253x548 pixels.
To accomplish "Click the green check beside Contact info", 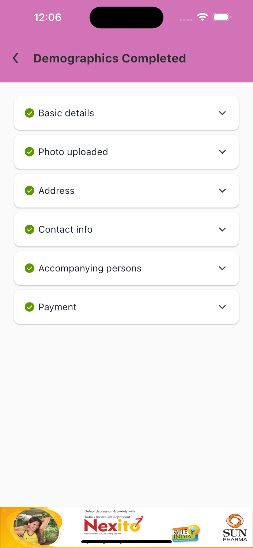I will tap(29, 229).
